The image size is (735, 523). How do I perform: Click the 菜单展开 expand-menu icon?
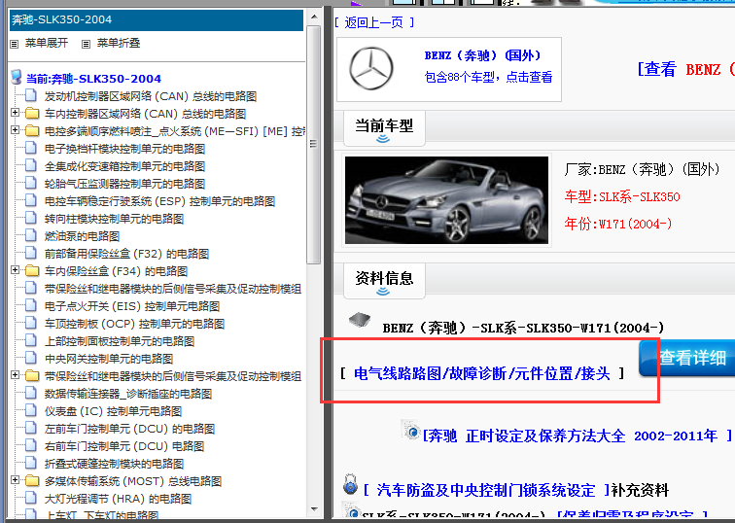[x=14, y=44]
